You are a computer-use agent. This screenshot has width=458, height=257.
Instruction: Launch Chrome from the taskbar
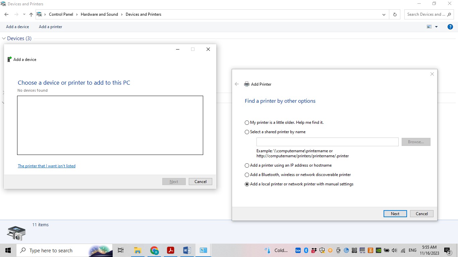[154, 250]
